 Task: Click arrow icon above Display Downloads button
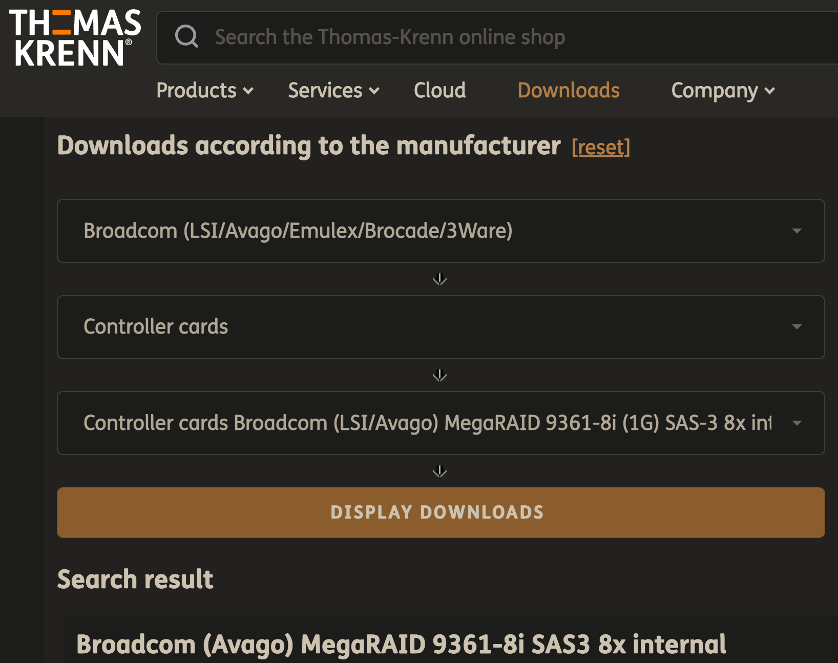tap(440, 471)
